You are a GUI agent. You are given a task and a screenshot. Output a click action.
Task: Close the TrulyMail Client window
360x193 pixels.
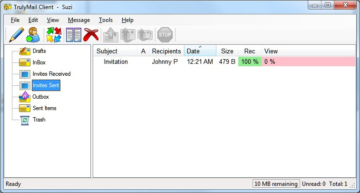point(345,5)
